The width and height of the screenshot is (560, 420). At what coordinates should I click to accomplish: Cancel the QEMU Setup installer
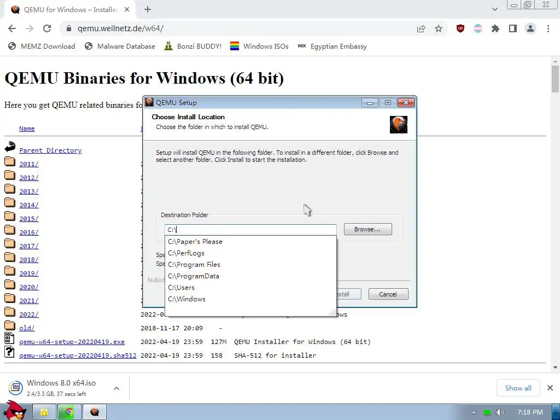(x=388, y=294)
